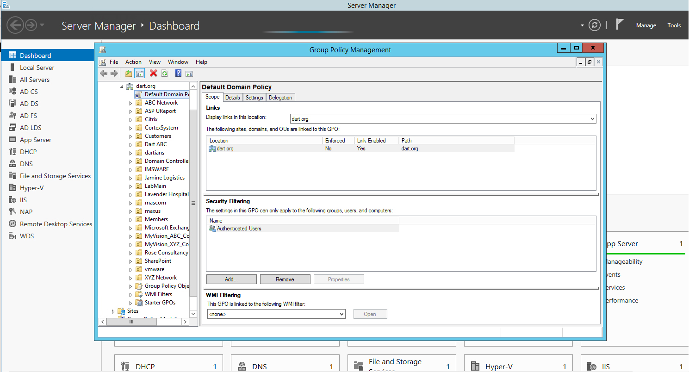Click the blue Help question mark icon
Viewport: 689px width, 372px height.
pos(178,73)
